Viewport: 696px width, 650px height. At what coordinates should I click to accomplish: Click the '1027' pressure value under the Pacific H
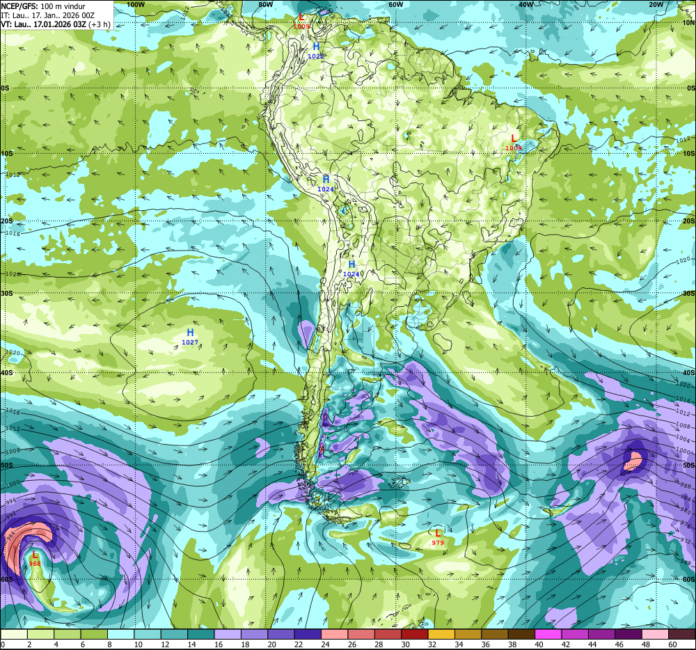click(190, 342)
